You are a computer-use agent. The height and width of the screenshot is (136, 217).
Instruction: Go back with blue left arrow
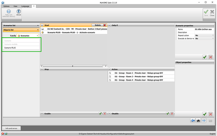pyautogui.click(x=193, y=121)
